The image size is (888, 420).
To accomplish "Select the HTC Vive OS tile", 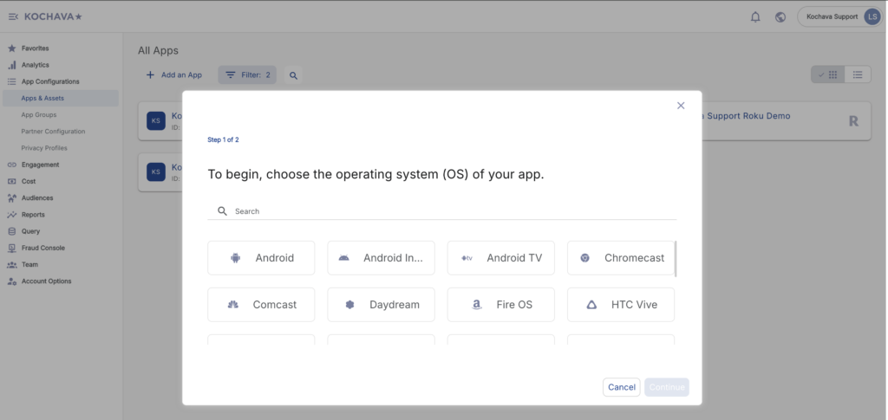I will pyautogui.click(x=621, y=305).
